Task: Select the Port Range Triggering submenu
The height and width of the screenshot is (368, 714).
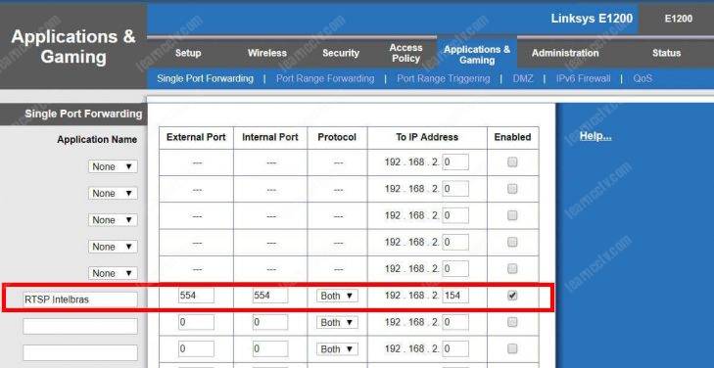Action: coord(443,78)
